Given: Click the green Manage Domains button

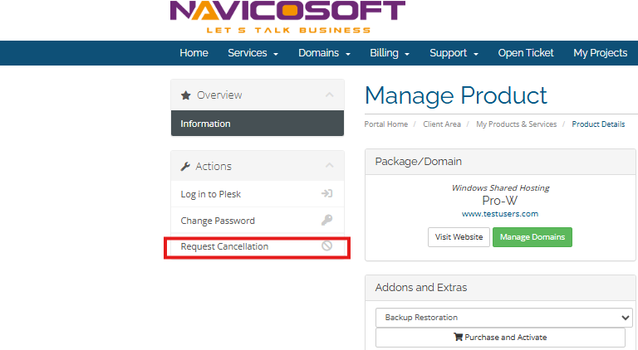Looking at the screenshot, I should coord(532,237).
